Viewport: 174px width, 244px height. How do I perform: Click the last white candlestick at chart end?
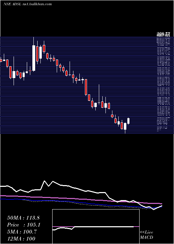point(128,121)
